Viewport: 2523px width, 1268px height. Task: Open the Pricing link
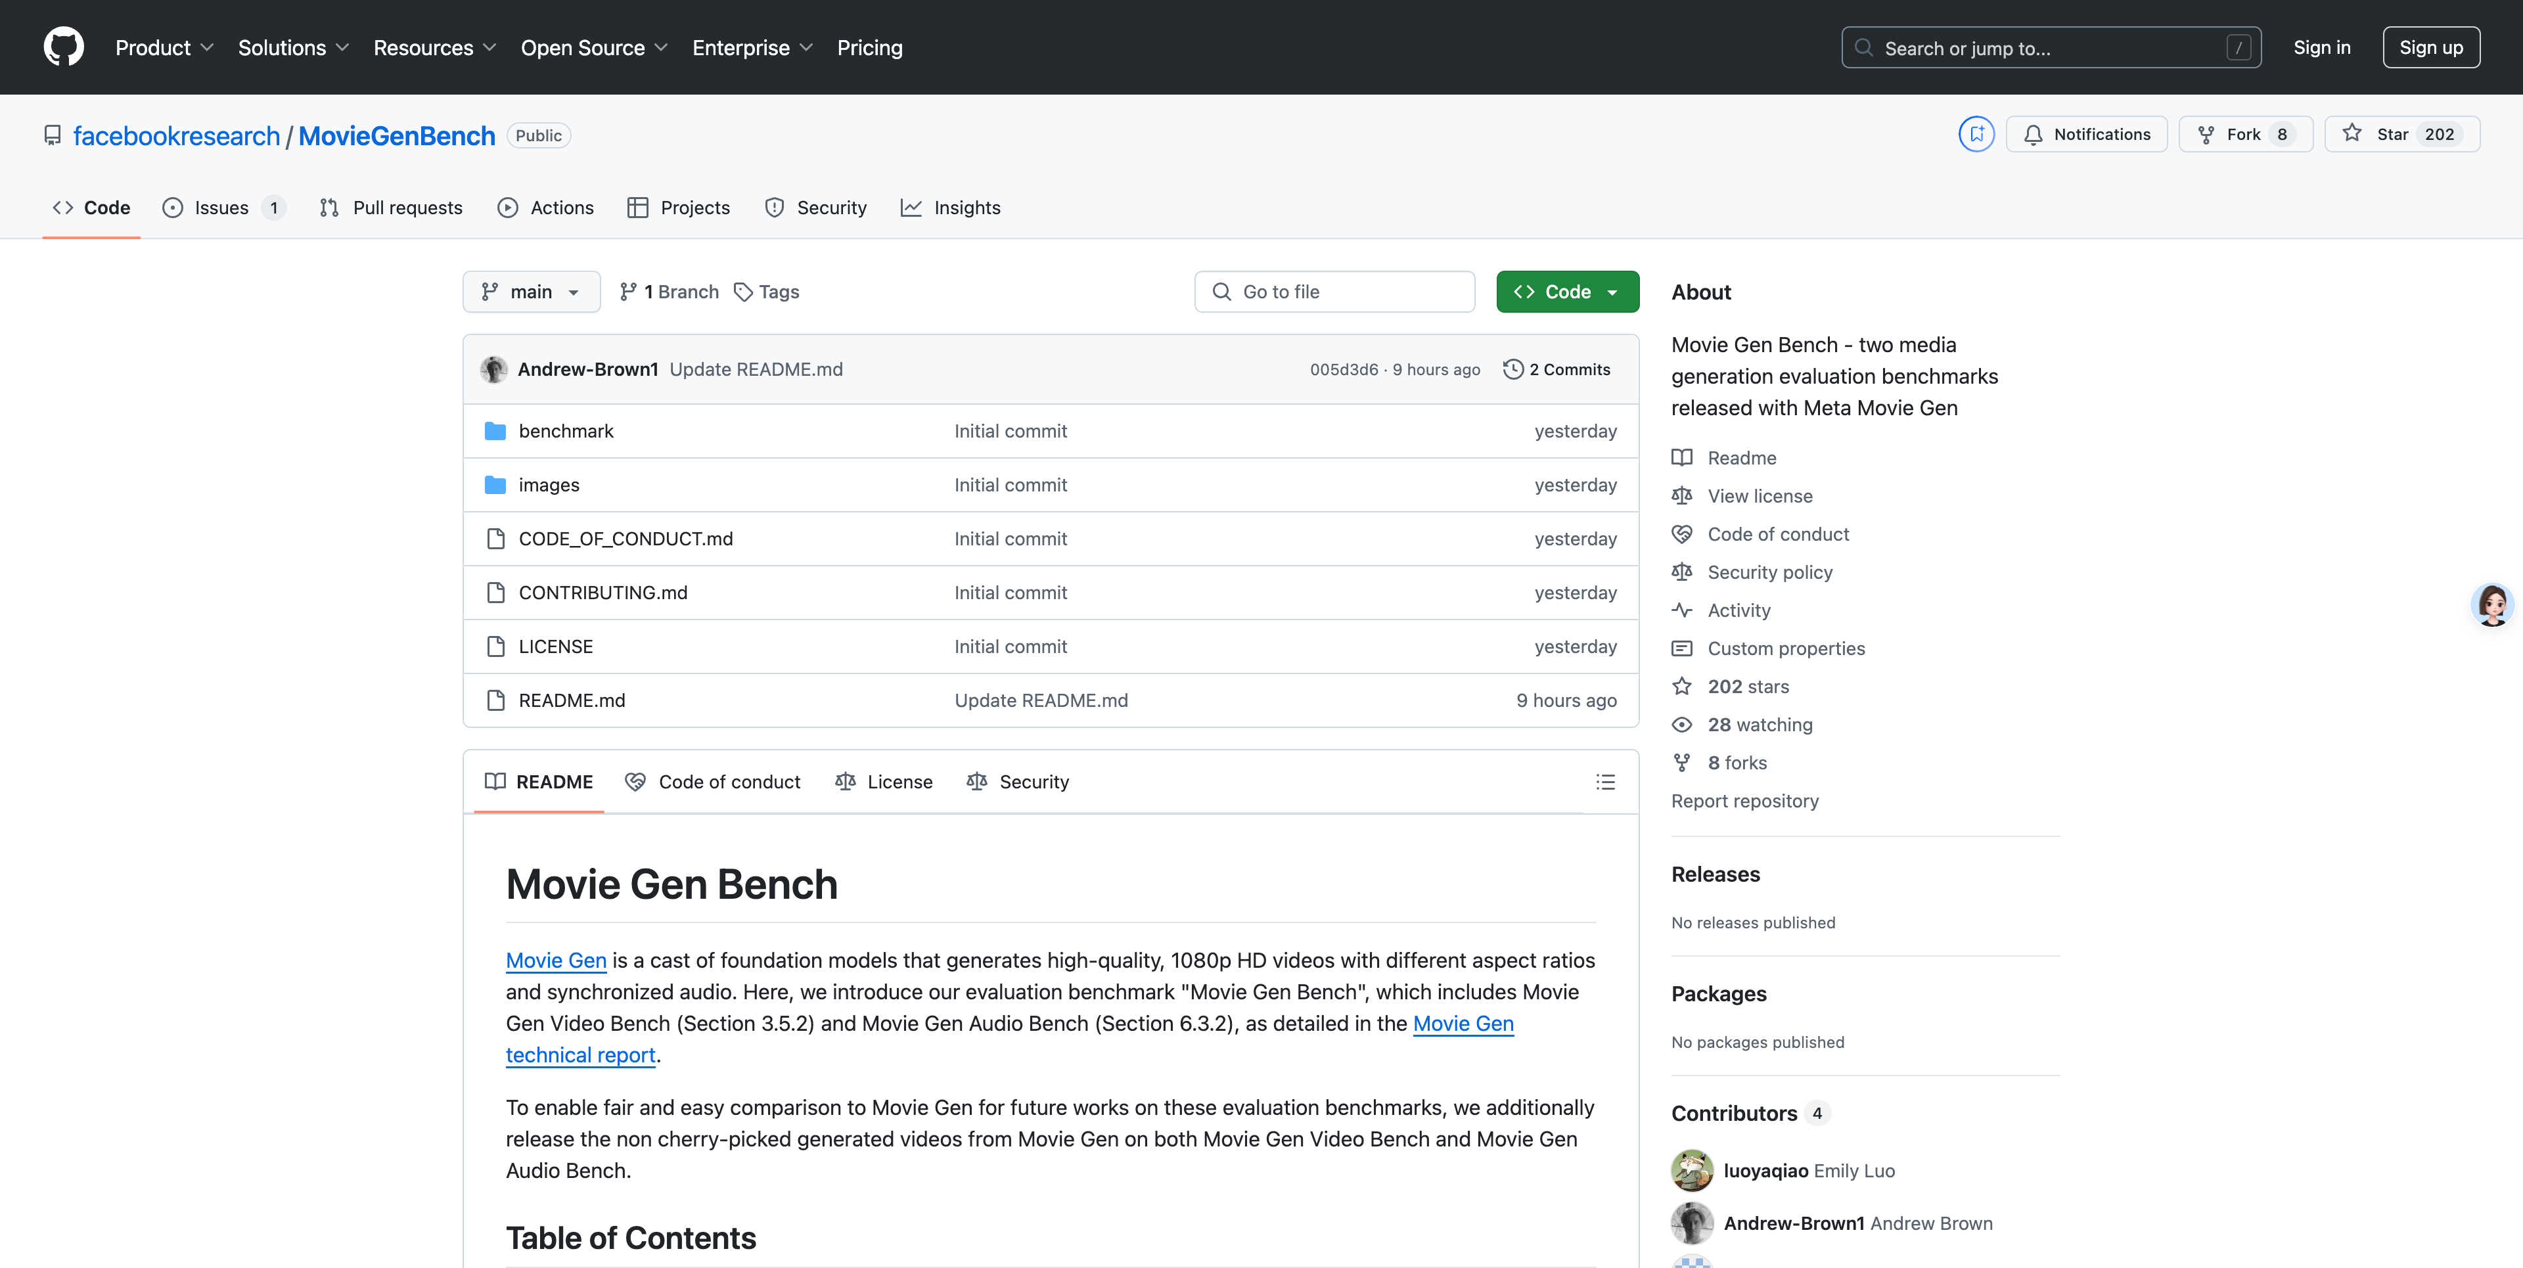click(870, 48)
